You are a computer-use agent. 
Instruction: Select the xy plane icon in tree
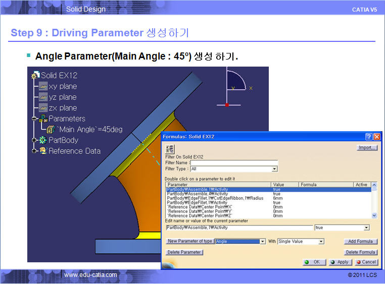tap(43, 87)
